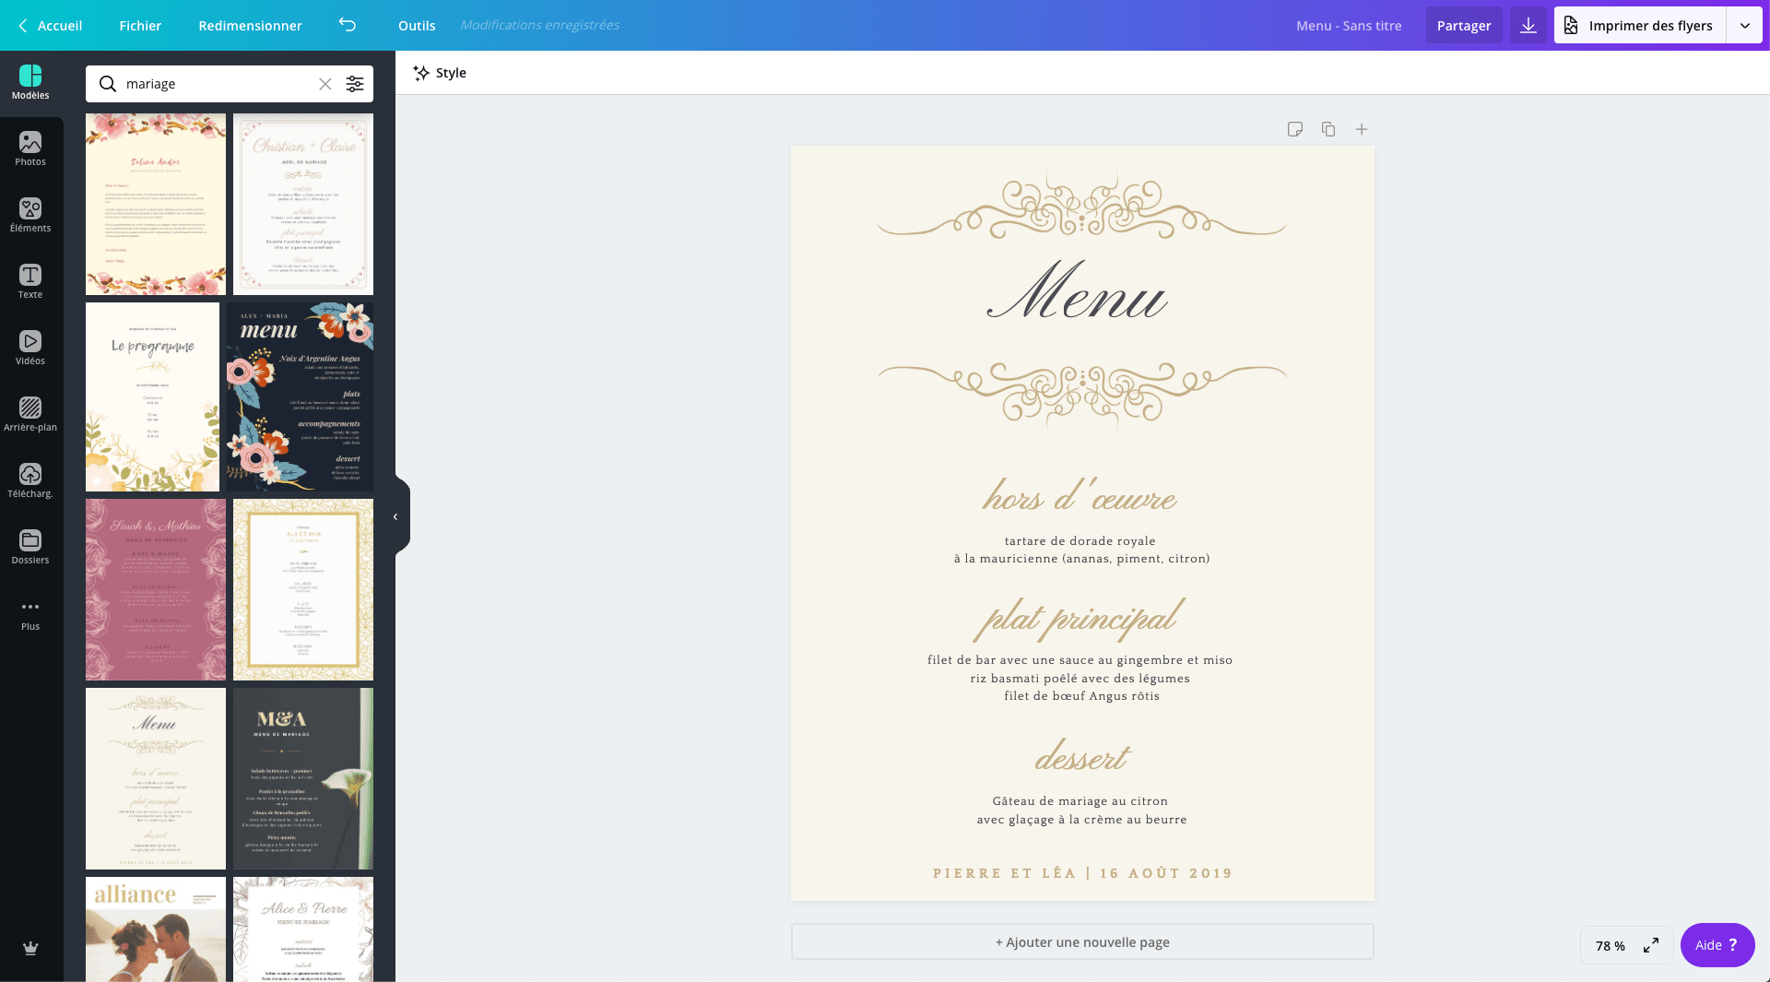Image resolution: width=1770 pixels, height=982 pixels.
Task: Open the Photos panel
Action: (30, 149)
